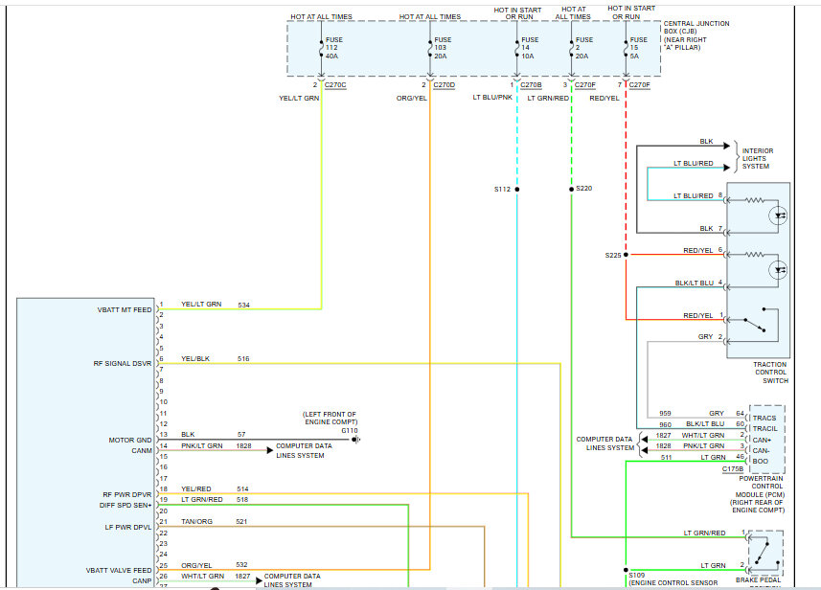Select the RF PWR DPVR pin label
Viewport: 821px width, 590px height.
coord(127,494)
